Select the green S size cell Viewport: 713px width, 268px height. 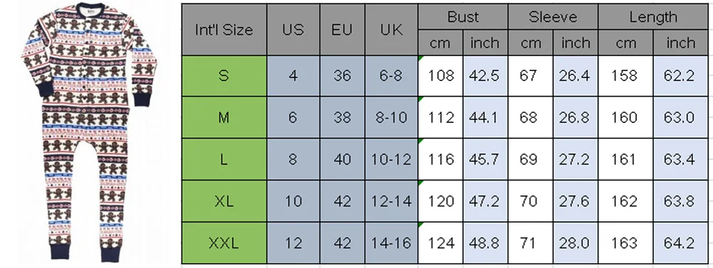tap(224, 76)
